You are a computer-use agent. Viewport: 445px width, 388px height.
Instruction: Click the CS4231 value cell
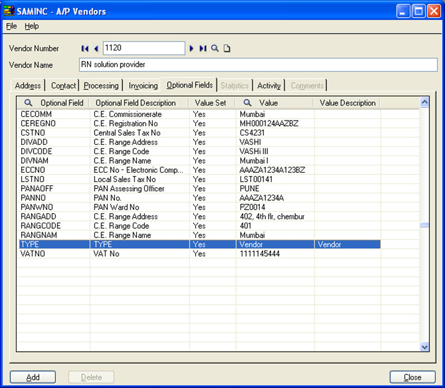tap(275, 133)
